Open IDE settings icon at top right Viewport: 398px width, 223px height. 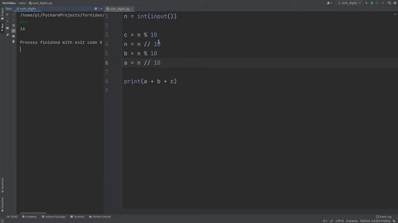[x=395, y=3]
